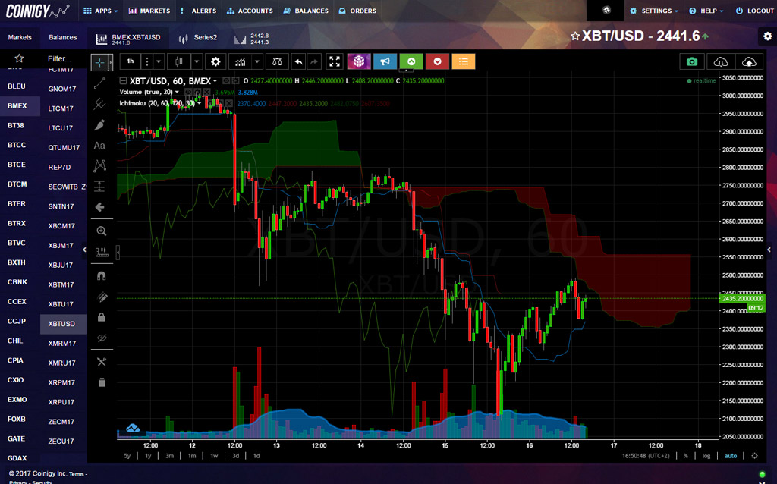The width and height of the screenshot is (777, 484).
Task: Undo the last chart action
Action: 298,62
